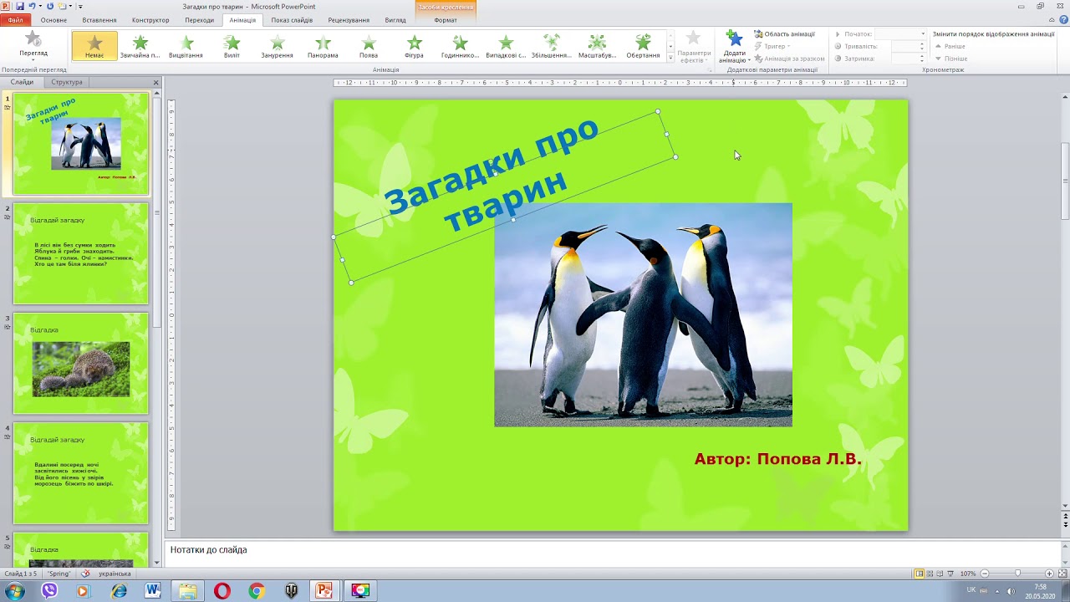This screenshot has height=602, width=1070.
Task: Switch to the Слайди pane tab
Action: [22, 82]
